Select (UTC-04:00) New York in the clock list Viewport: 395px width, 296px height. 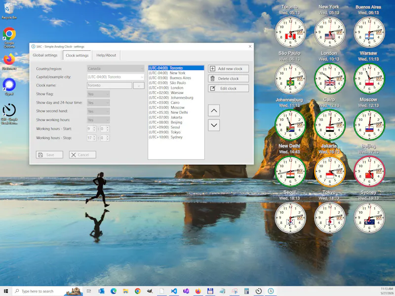tap(176, 73)
